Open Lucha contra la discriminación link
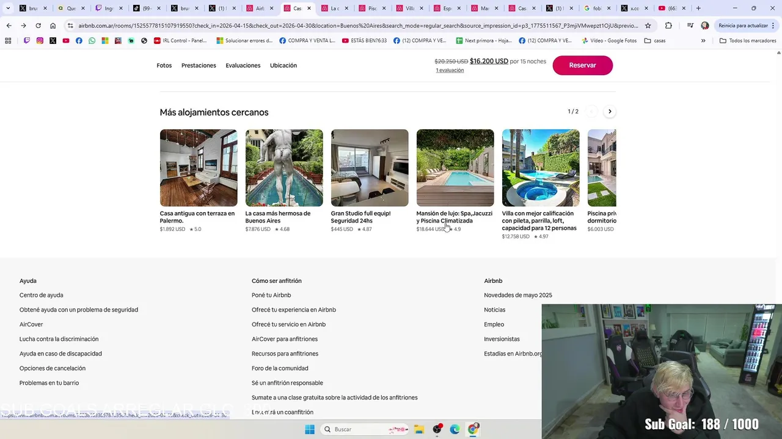 [x=59, y=339]
